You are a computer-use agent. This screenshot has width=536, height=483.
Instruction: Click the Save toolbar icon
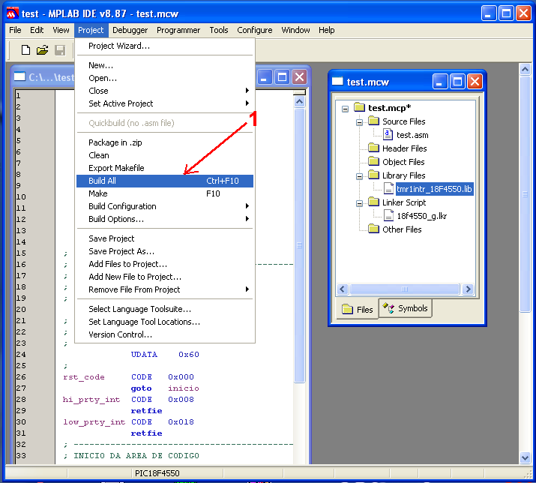coord(60,50)
